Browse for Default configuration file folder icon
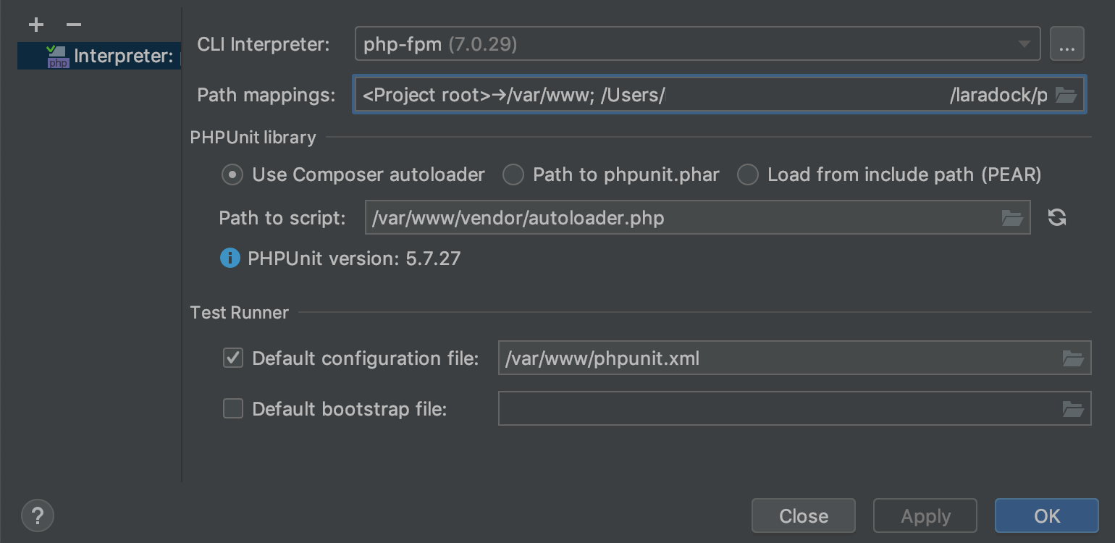The height and width of the screenshot is (543, 1115). point(1073,358)
